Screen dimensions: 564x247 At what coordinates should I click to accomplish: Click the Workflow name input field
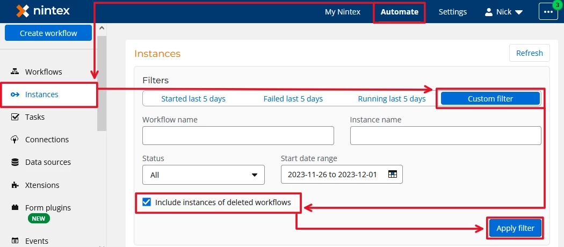coord(238,135)
